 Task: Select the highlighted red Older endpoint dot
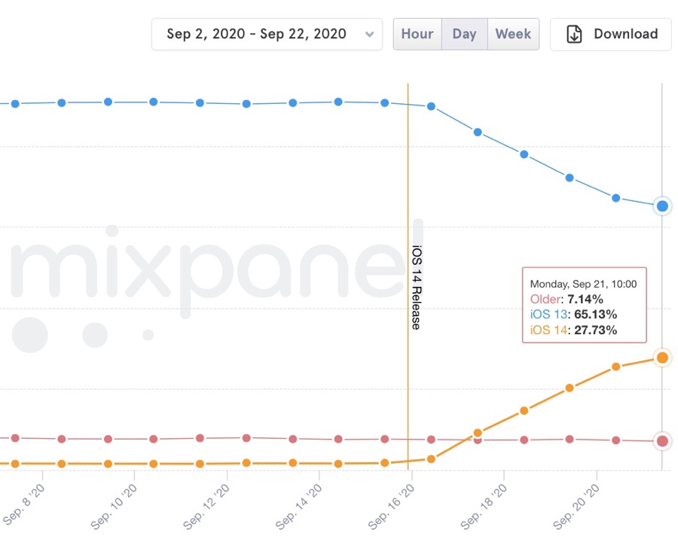[661, 440]
